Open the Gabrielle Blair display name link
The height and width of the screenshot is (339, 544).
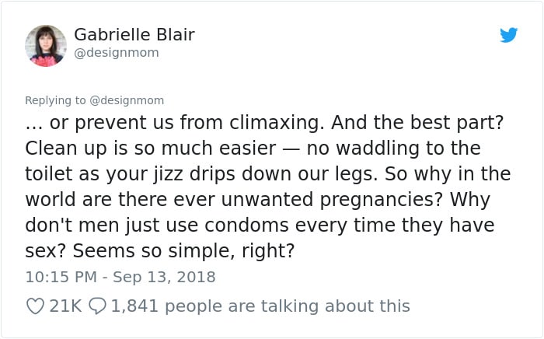pyautogui.click(x=134, y=34)
